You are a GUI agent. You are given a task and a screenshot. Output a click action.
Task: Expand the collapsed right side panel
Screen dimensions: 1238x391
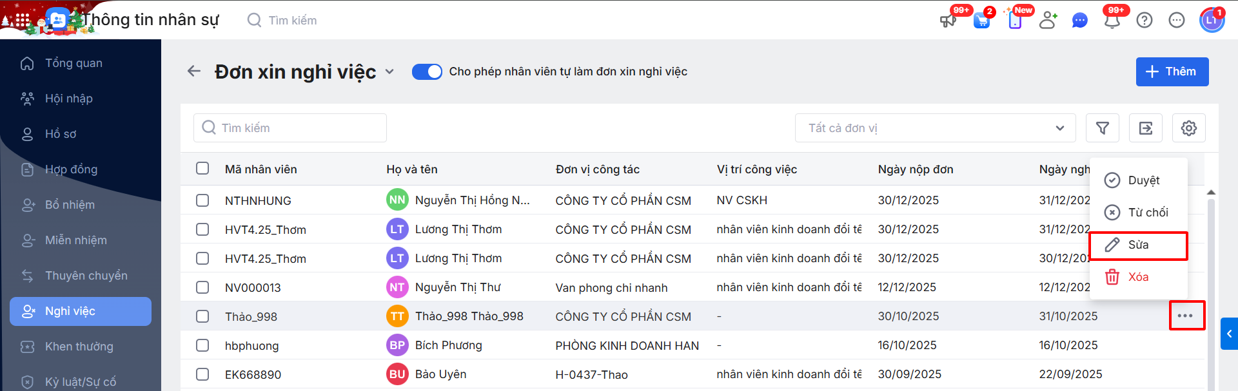tap(1229, 334)
